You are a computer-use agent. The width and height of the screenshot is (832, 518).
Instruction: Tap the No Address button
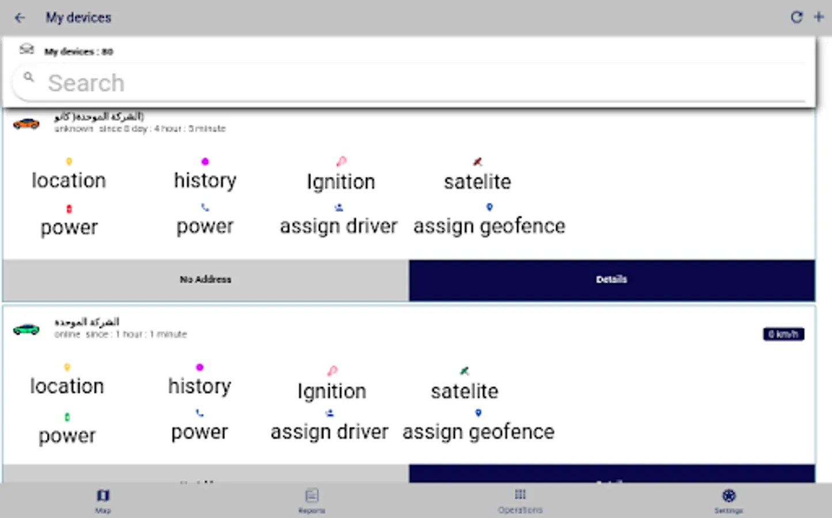point(206,280)
